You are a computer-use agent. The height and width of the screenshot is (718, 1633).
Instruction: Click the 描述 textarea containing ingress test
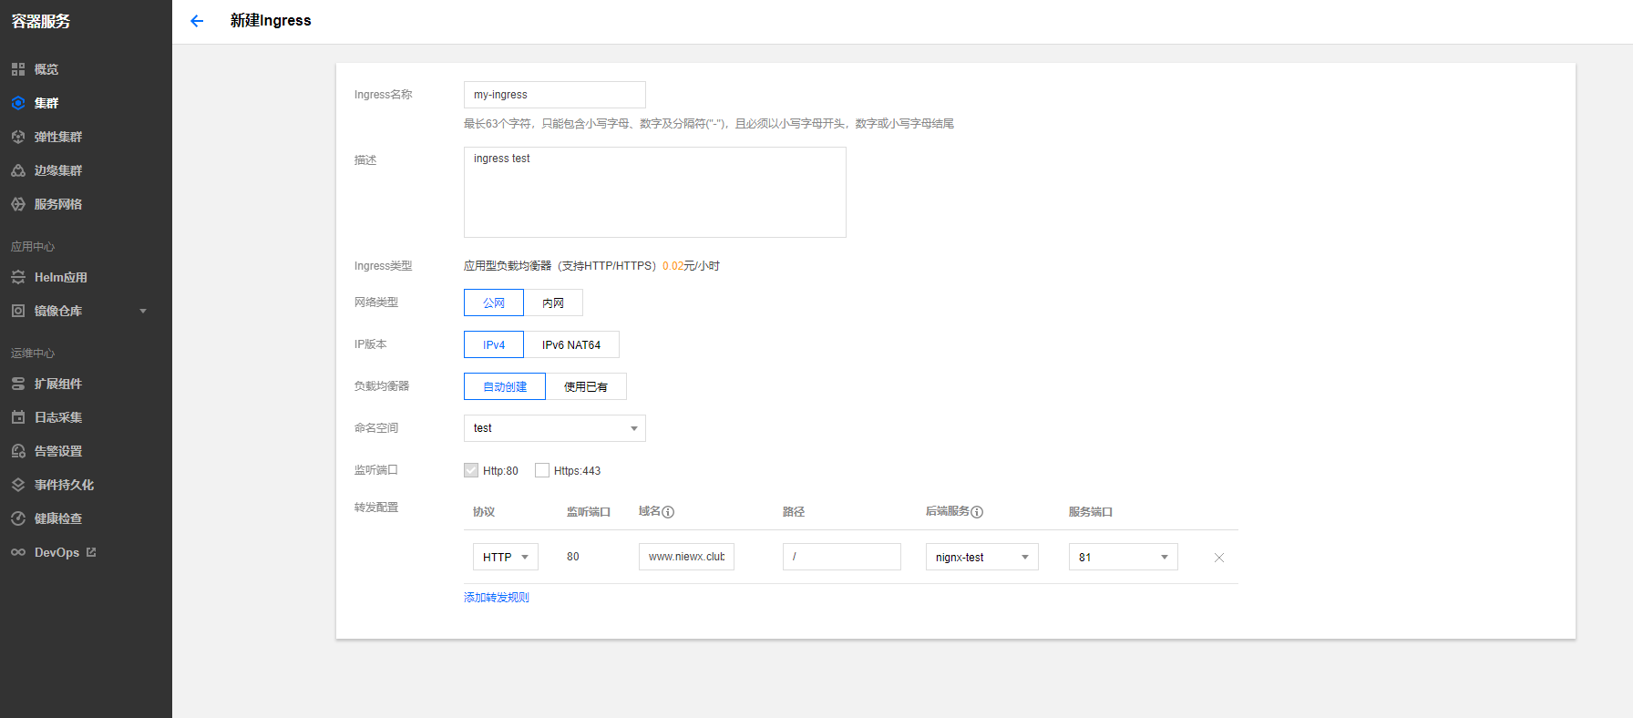(x=655, y=192)
